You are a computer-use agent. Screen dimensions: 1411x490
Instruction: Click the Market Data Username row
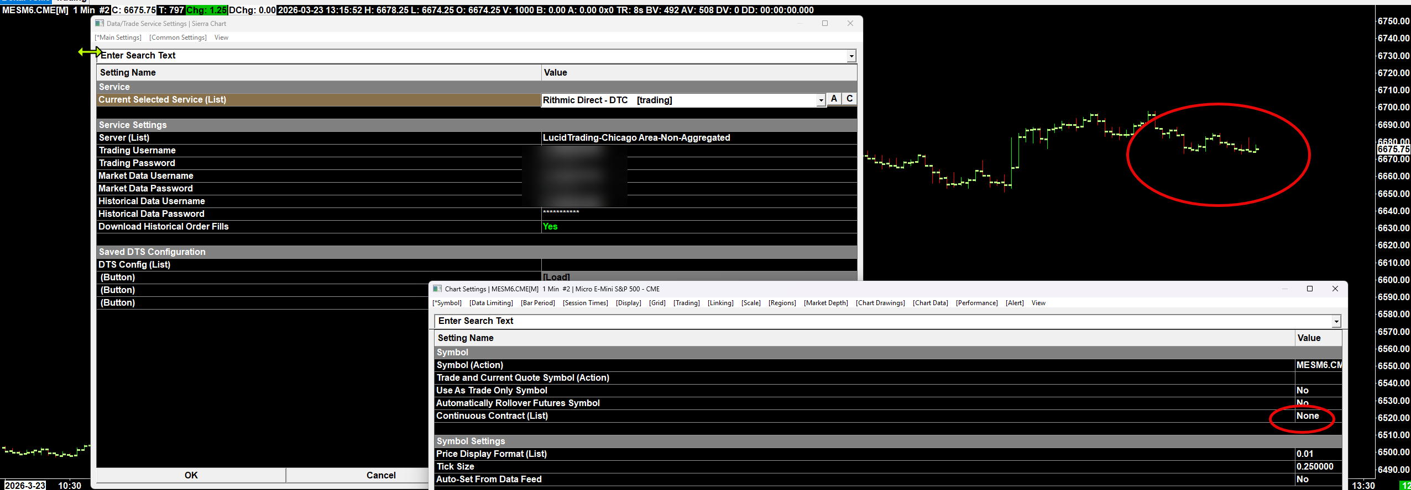pyautogui.click(x=477, y=176)
